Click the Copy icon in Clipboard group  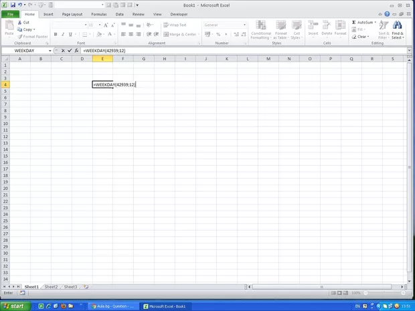(19, 29)
